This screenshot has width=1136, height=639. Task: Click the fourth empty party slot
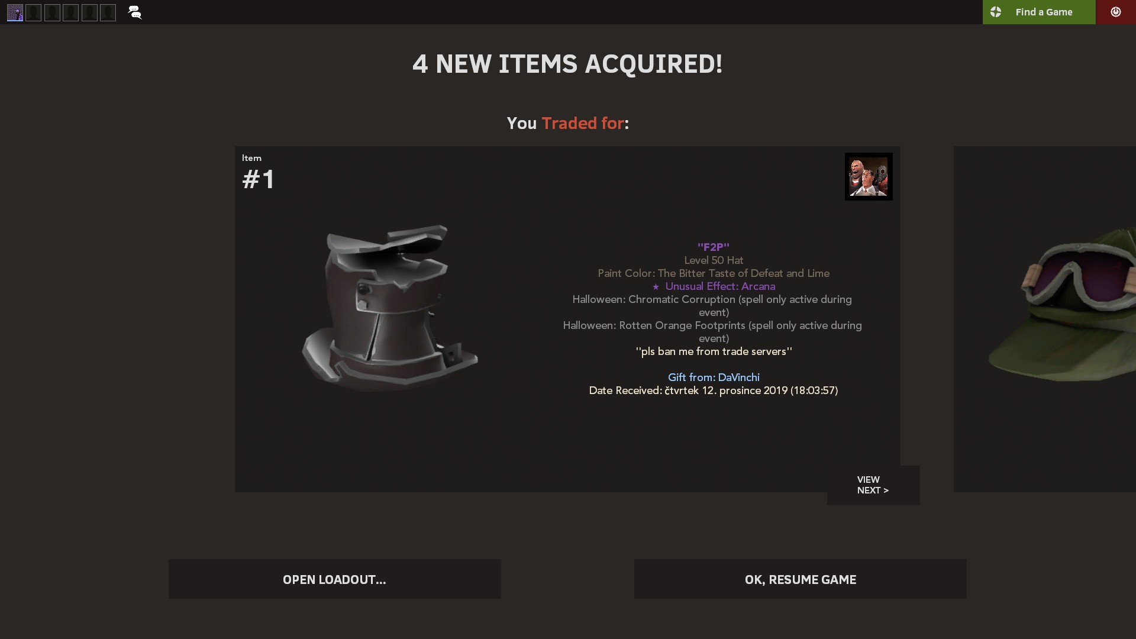coord(89,12)
